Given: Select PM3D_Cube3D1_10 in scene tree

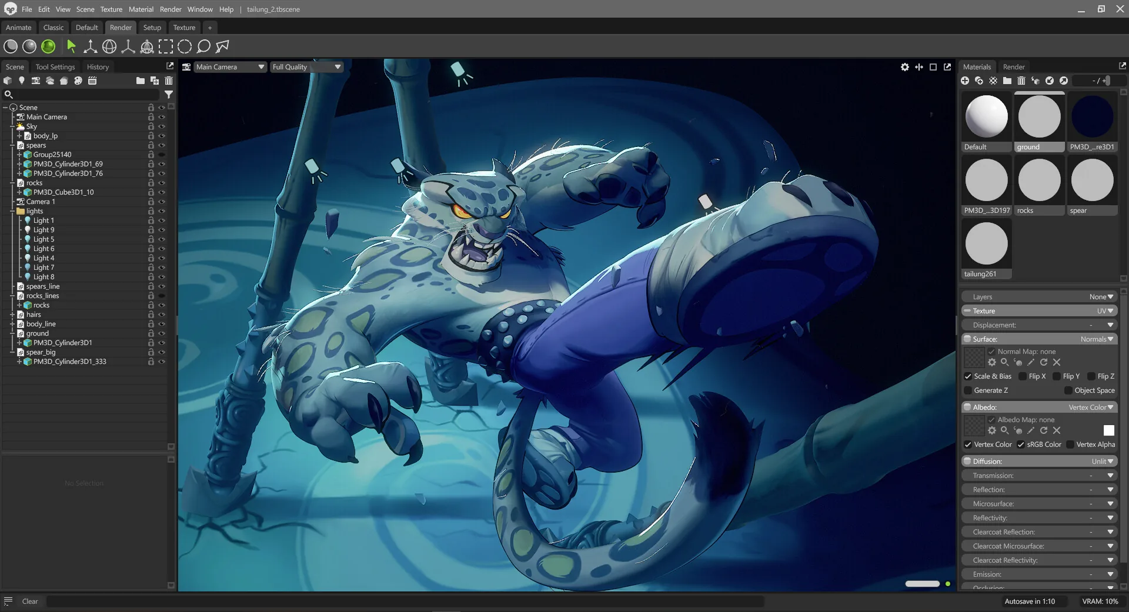Looking at the screenshot, I should coord(64,192).
